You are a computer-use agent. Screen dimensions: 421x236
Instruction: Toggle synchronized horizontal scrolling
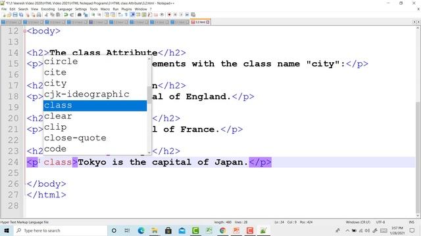112,14
